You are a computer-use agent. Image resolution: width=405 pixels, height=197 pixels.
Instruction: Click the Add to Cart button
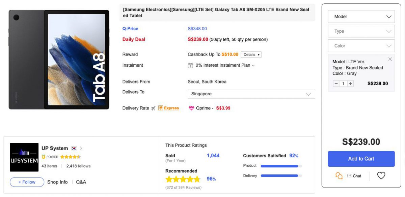[361, 159]
